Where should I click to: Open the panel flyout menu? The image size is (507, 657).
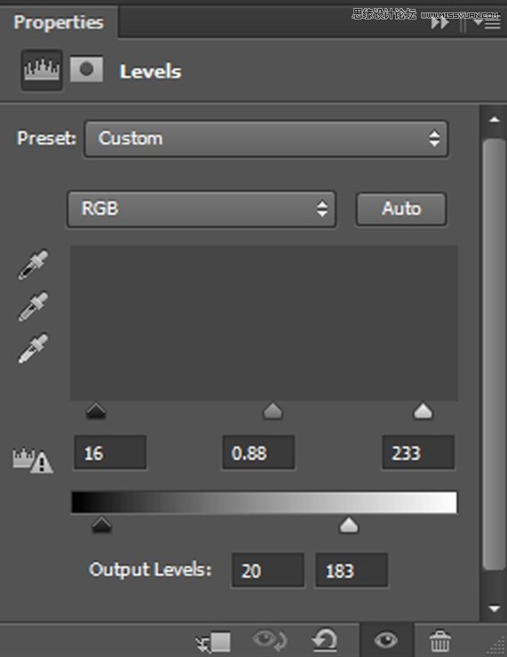(x=487, y=23)
